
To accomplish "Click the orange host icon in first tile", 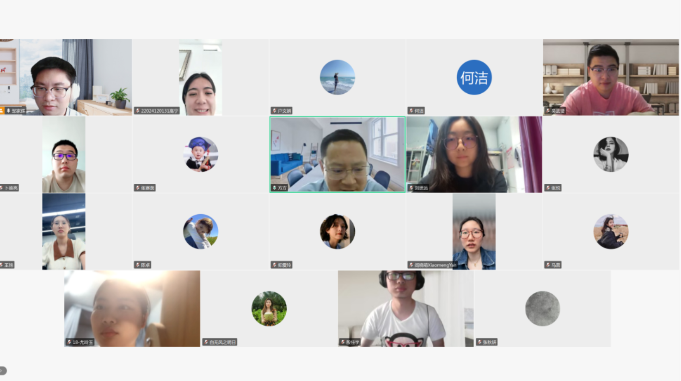I will [2, 111].
